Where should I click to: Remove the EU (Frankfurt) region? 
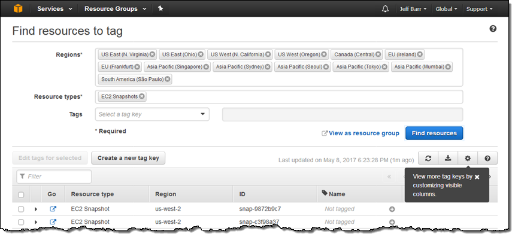pos(137,67)
